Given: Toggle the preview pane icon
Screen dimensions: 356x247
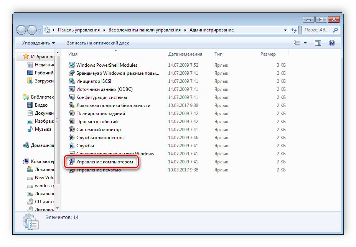Looking at the screenshot, I should point(318,43).
